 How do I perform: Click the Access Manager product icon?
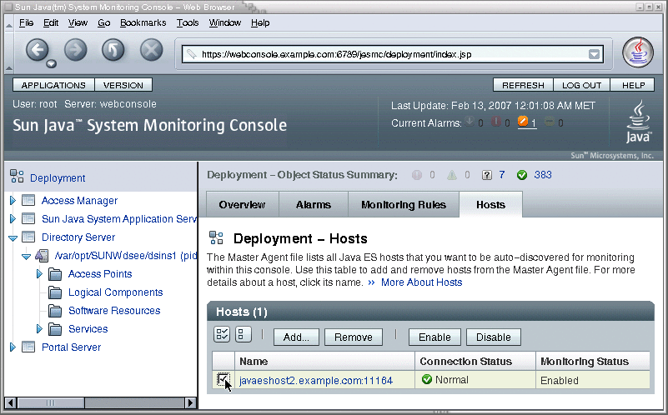pos(28,200)
